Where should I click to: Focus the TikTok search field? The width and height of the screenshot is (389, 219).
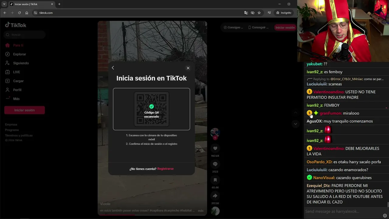pos(25,35)
